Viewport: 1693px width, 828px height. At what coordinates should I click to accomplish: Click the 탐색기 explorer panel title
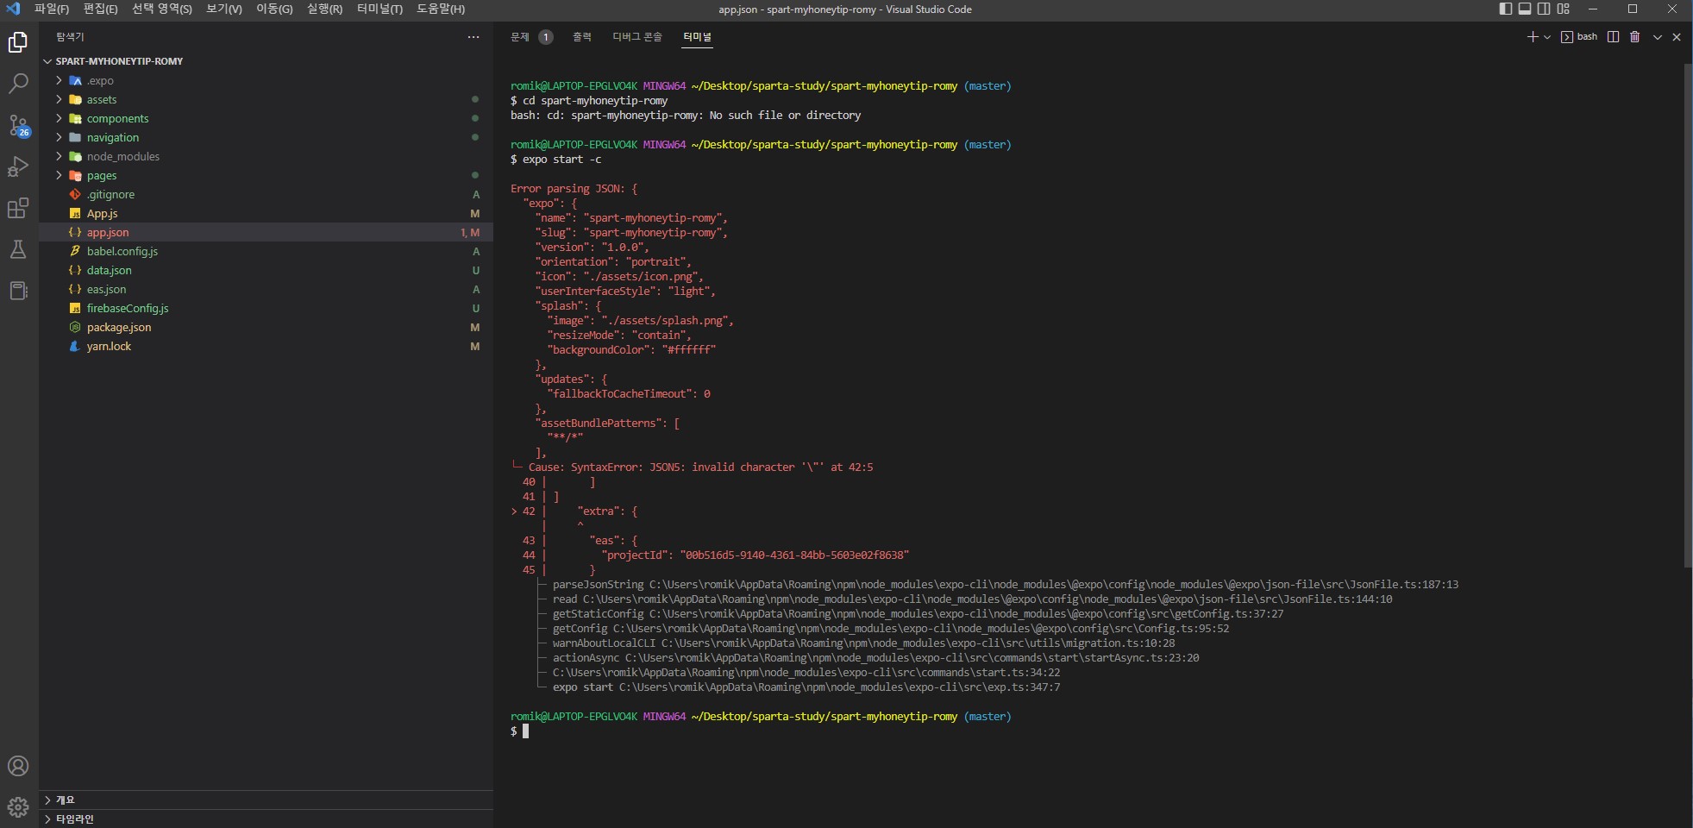(70, 37)
